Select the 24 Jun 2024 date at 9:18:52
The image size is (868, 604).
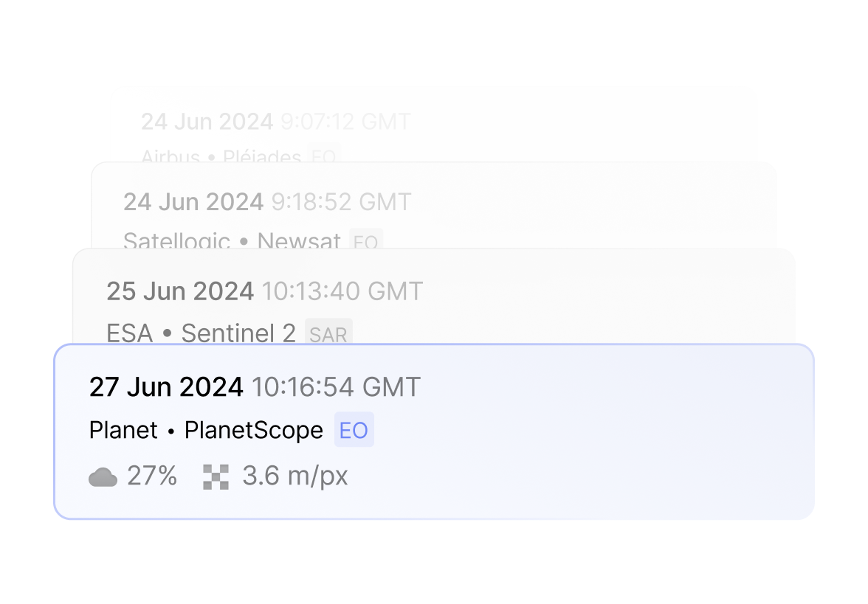pos(193,201)
